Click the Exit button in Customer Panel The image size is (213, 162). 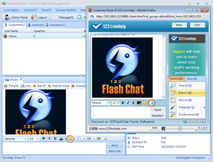pos(197,25)
